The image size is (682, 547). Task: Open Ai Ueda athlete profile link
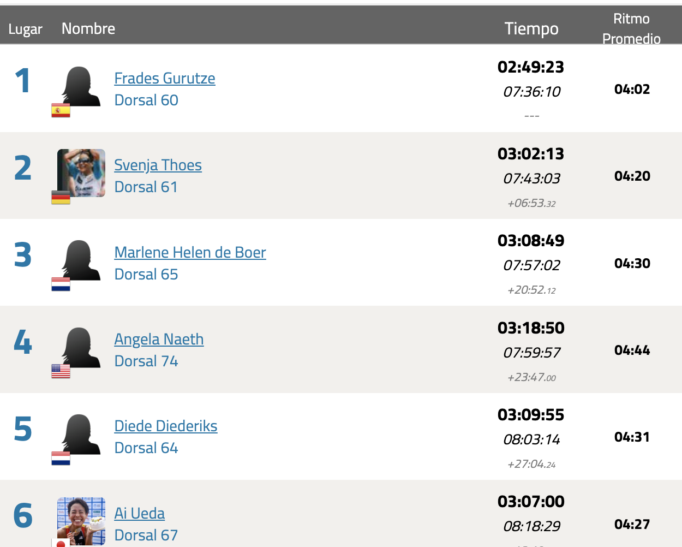[139, 514]
